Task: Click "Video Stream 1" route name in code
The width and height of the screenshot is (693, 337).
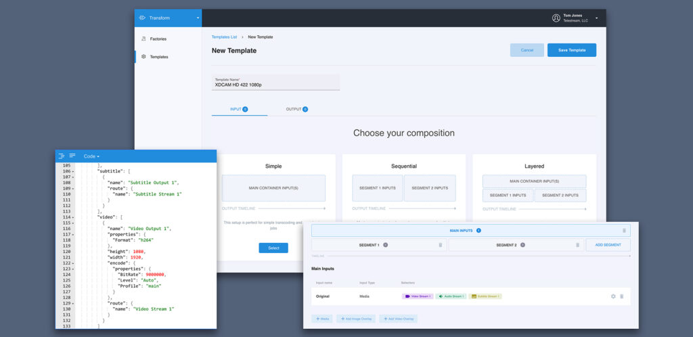Action: [154, 309]
